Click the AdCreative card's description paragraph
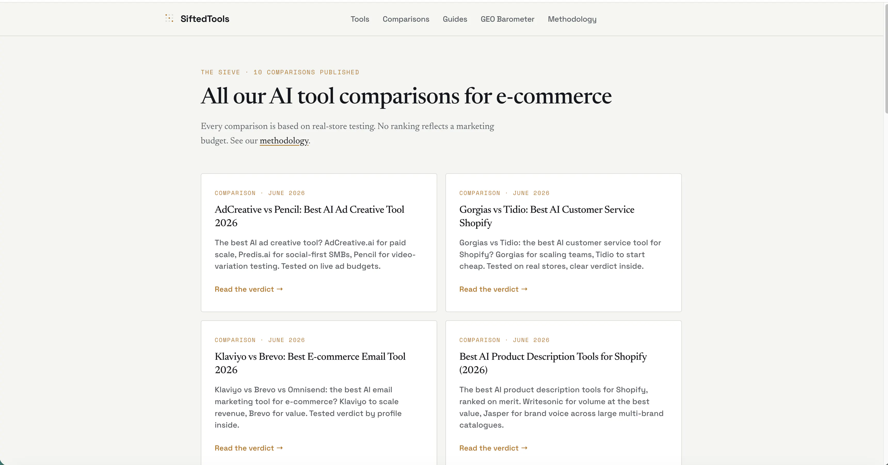This screenshot has width=888, height=465. [315, 255]
